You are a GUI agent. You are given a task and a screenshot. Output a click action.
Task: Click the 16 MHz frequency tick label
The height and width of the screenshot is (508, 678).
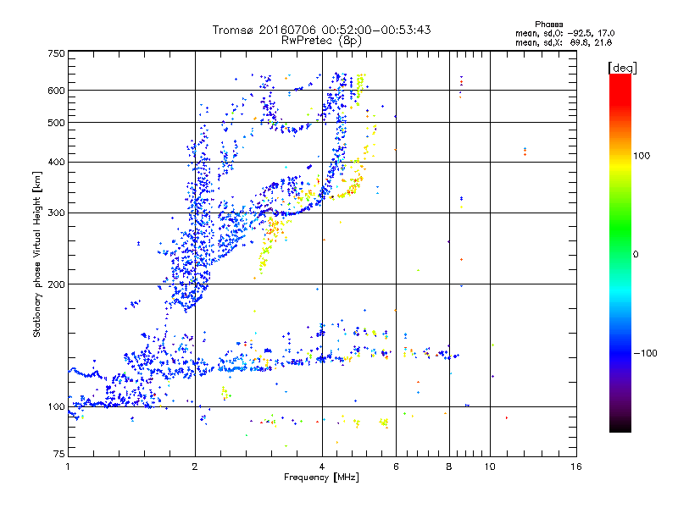click(x=576, y=467)
